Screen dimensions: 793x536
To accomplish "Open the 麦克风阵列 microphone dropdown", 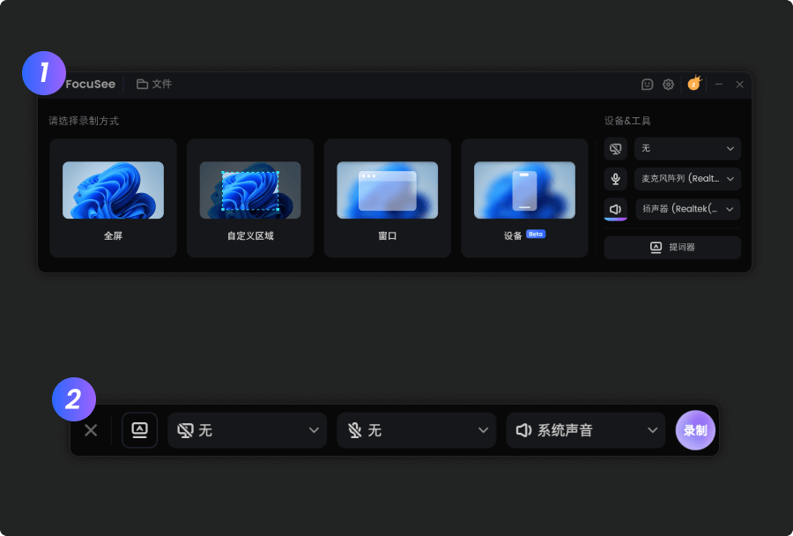I will tap(688, 179).
